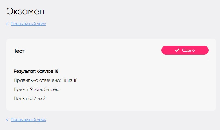The height and width of the screenshot is (130, 220).
Task: Click the Время label in the results
Action: (21, 89)
